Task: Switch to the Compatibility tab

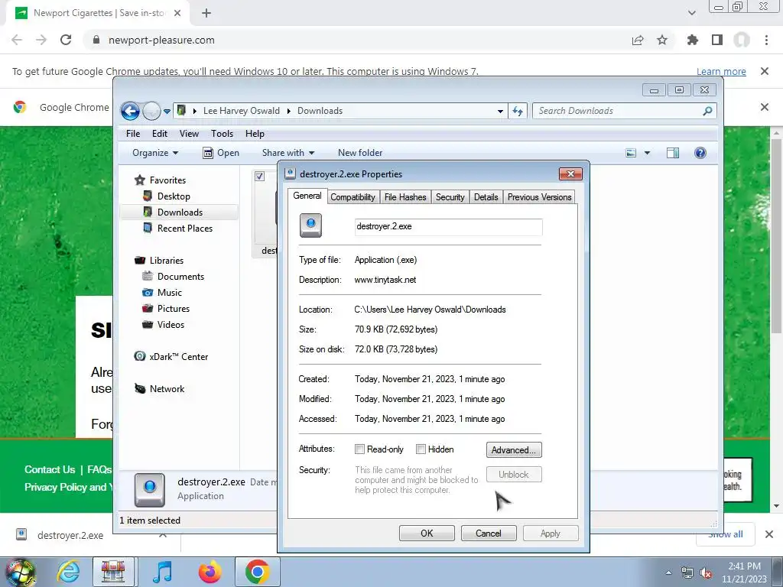Action: [353, 197]
